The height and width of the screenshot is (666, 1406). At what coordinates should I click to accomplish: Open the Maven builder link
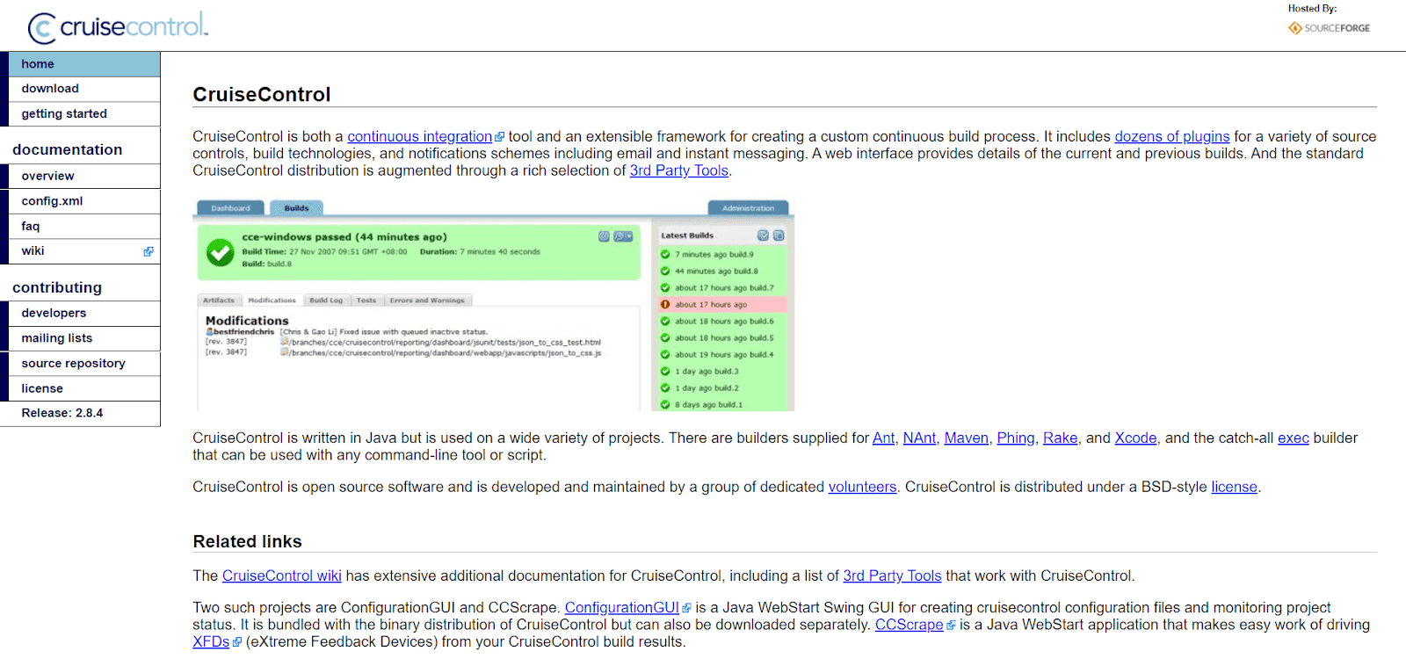coord(966,438)
